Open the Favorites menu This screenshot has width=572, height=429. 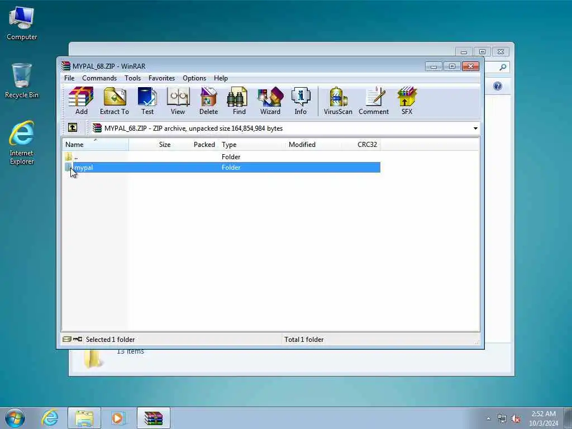point(161,78)
